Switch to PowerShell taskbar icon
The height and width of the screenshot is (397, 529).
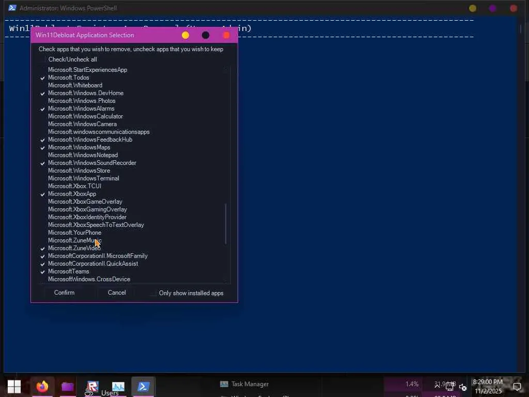(x=144, y=386)
